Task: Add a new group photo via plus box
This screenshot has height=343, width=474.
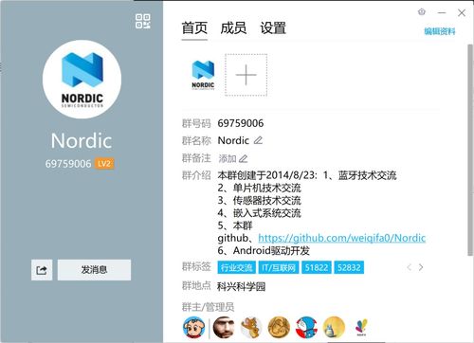Action: click(x=246, y=75)
